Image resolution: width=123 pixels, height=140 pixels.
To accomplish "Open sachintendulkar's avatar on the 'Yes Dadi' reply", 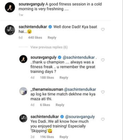I will [23, 118].
